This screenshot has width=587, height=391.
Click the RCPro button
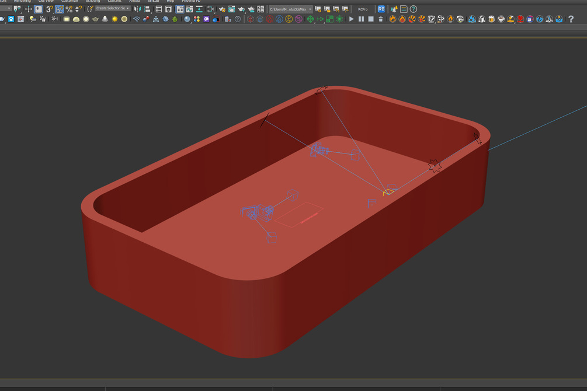[363, 9]
